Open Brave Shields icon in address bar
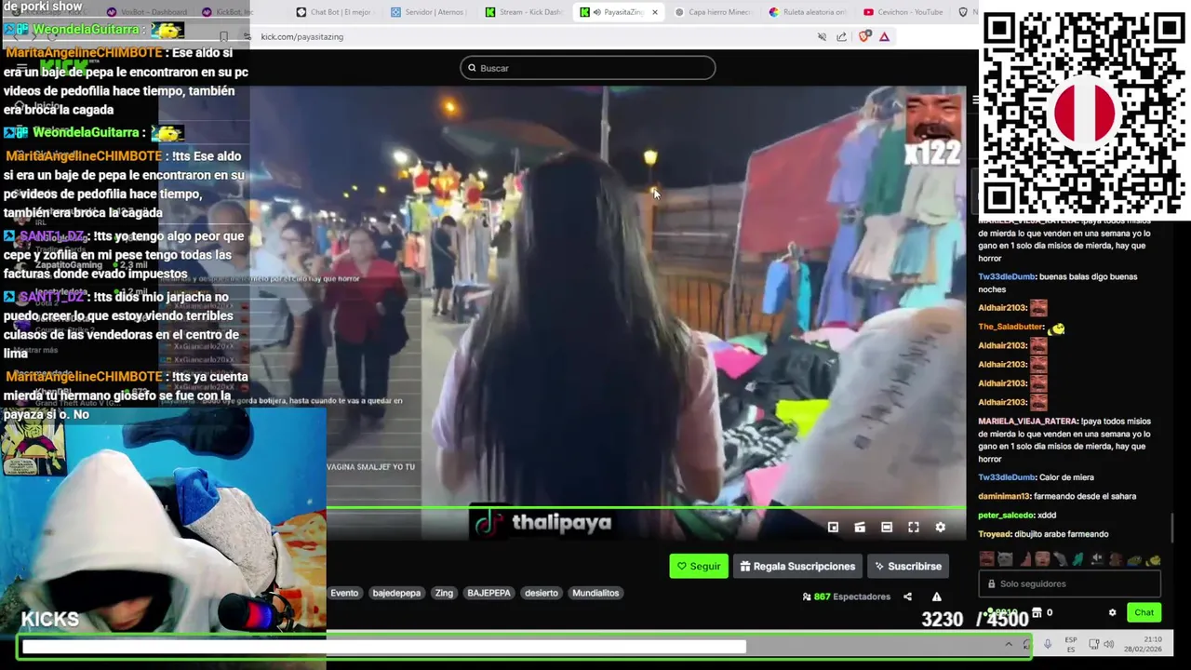This screenshot has height=670, width=1191. click(x=864, y=36)
